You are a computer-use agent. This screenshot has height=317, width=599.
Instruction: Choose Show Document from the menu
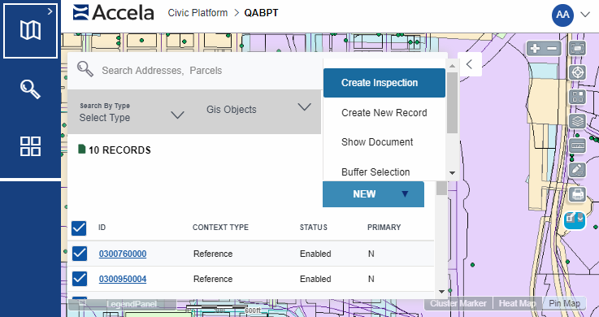(377, 142)
